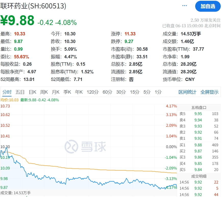Choose the 30分 chart tab

[121, 92]
